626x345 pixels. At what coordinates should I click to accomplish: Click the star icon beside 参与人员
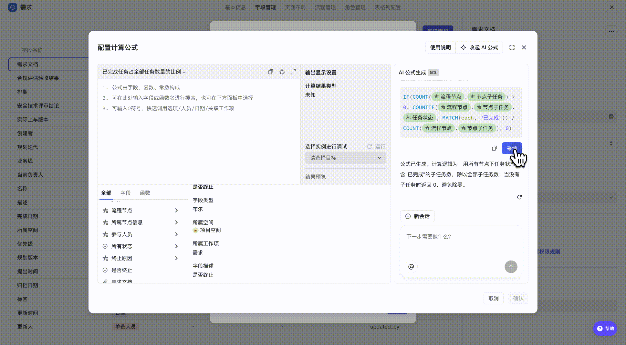(105, 234)
